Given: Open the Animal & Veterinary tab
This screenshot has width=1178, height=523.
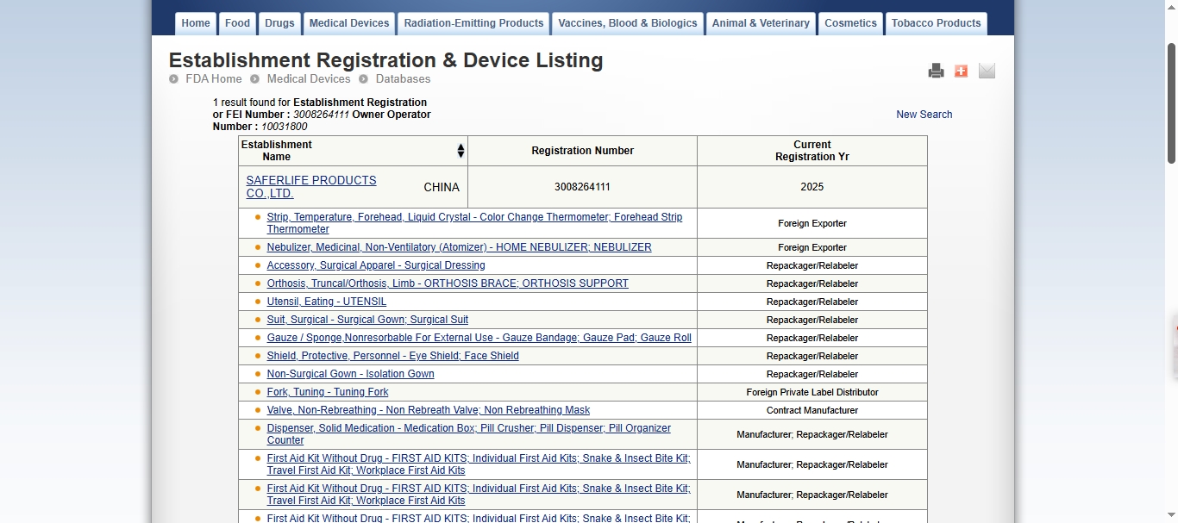Looking at the screenshot, I should point(761,23).
